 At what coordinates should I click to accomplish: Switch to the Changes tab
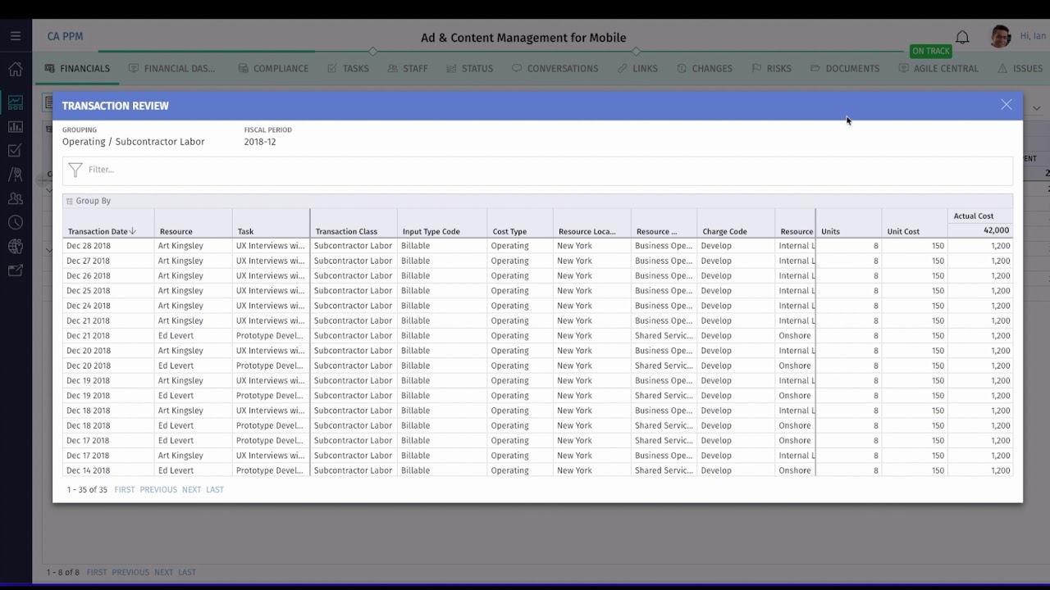[x=705, y=69]
